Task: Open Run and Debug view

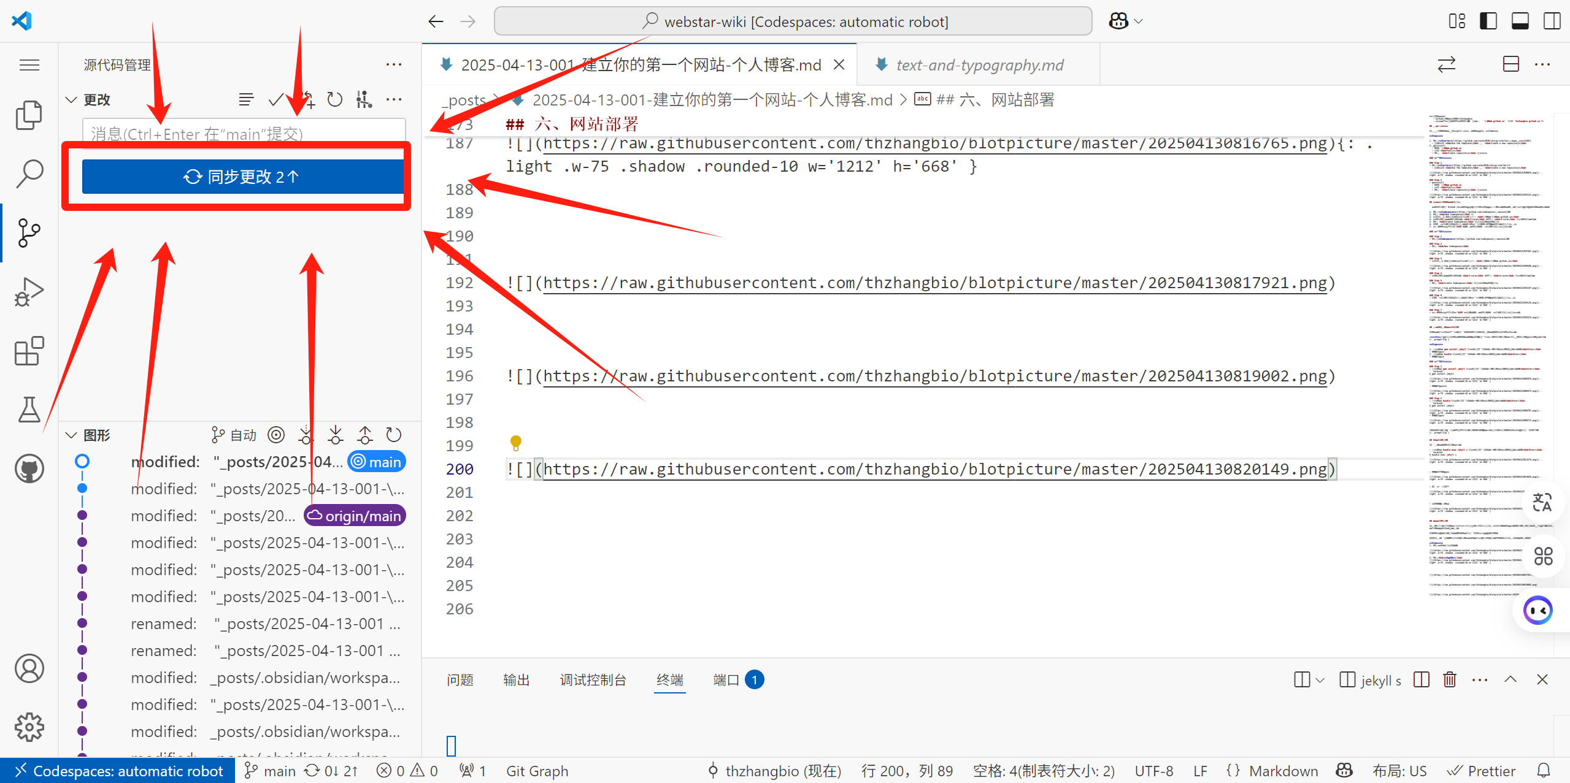Action: click(29, 292)
